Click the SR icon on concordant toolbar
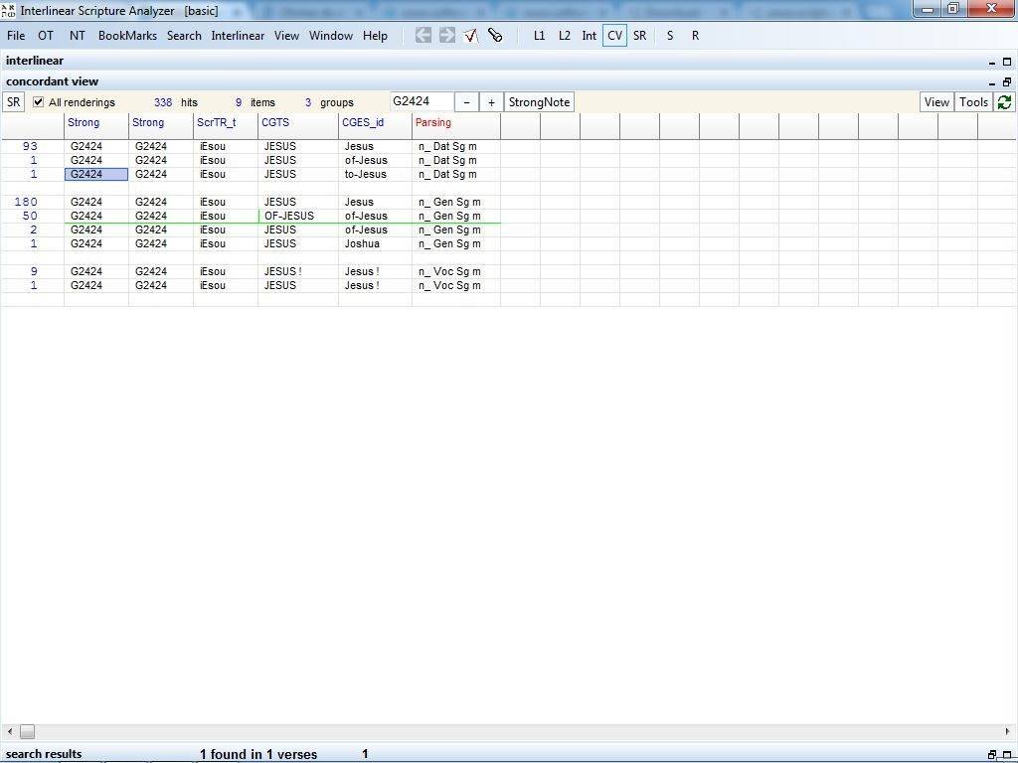Viewport: 1018px width, 763px height. [x=13, y=101]
